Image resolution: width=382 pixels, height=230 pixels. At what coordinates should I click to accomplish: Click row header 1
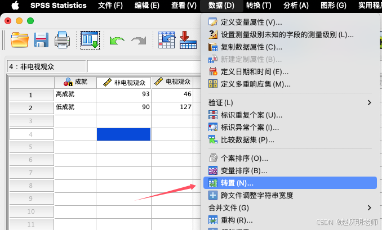point(32,95)
